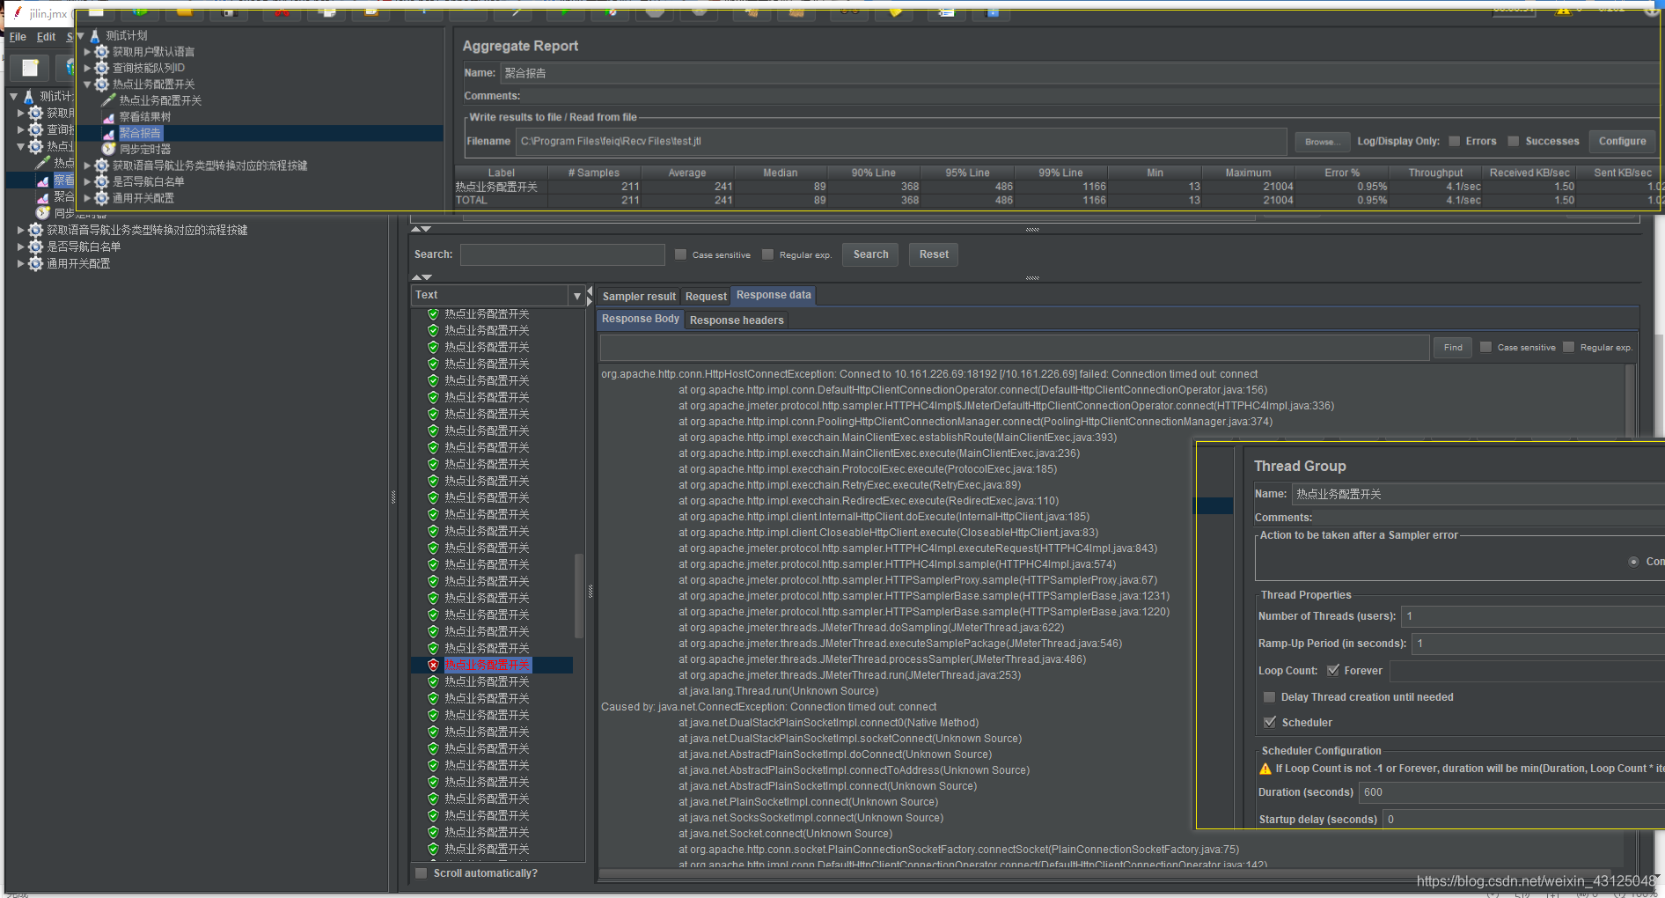Viewport: 1665px width, 898px height.
Task: Enable the Errors log display checkbox
Action: (x=1455, y=141)
